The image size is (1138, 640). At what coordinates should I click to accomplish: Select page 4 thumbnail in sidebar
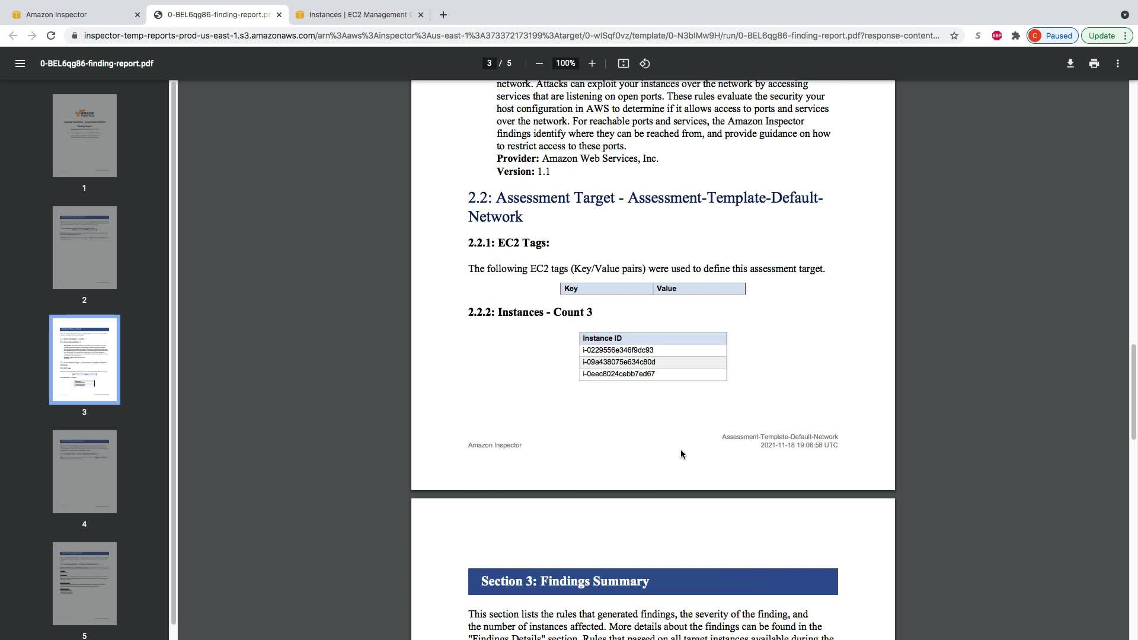84,472
